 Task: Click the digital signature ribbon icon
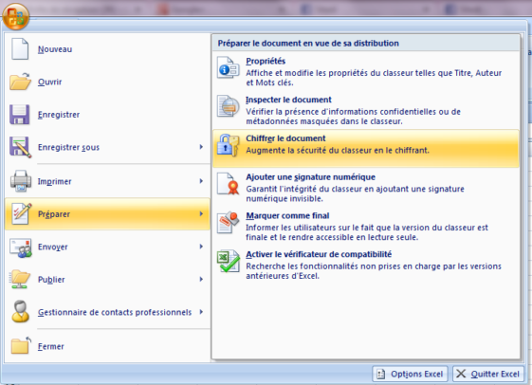[228, 184]
